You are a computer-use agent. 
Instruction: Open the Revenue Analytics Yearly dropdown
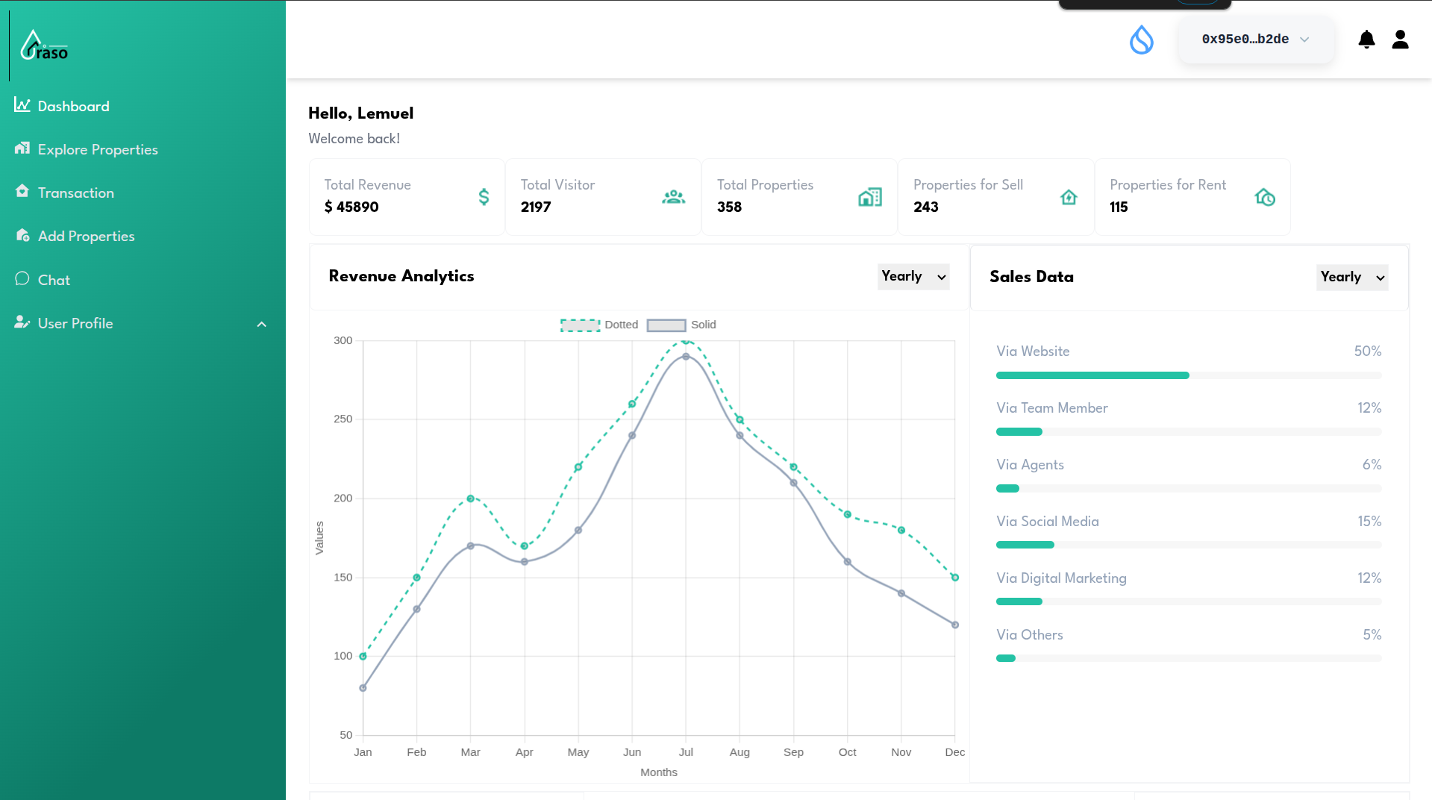tap(913, 276)
